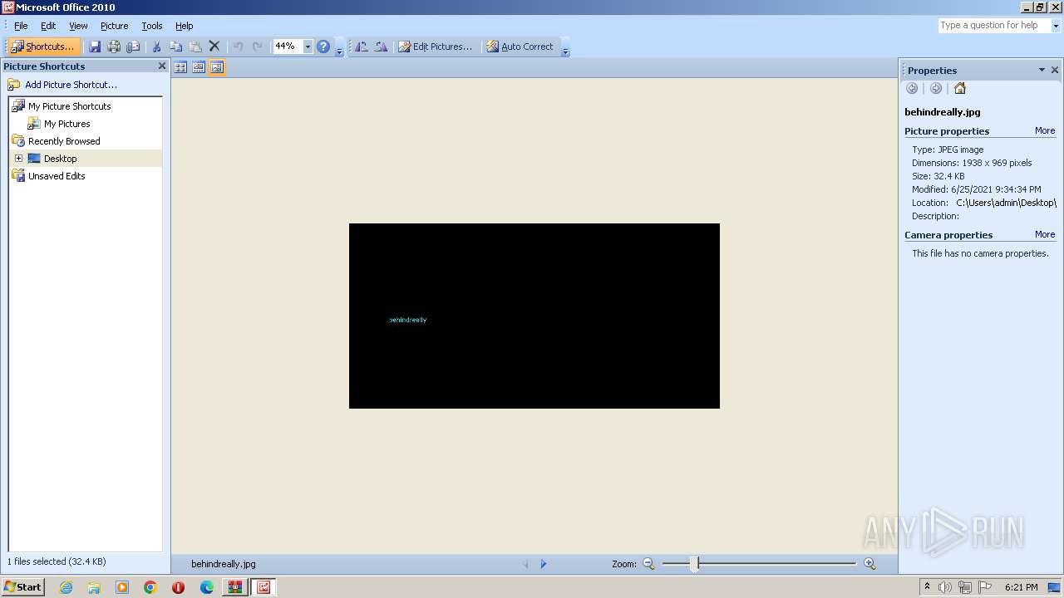Click the Edit Pictures button
1064x598 pixels.
(x=435, y=47)
